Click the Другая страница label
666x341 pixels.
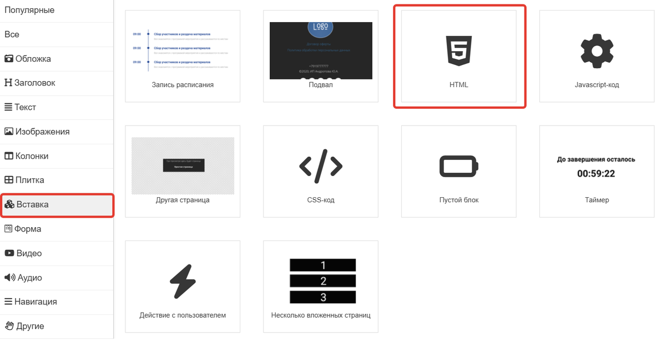coord(183,200)
